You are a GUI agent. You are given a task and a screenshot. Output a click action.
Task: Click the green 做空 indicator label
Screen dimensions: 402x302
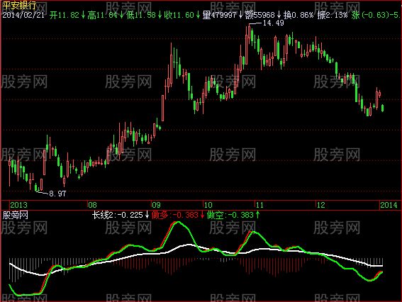[x=233, y=215]
